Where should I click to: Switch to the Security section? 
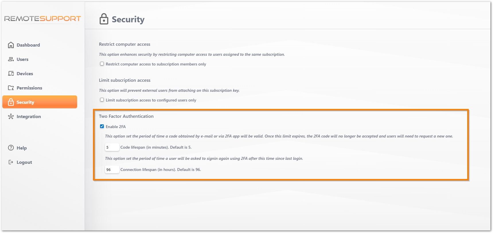(25, 102)
